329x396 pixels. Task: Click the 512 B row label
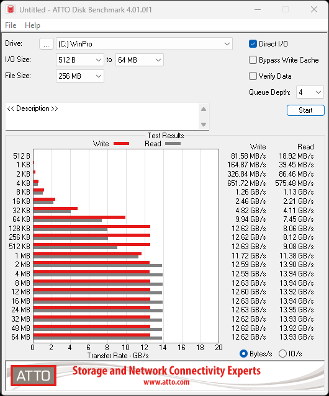click(x=22, y=156)
